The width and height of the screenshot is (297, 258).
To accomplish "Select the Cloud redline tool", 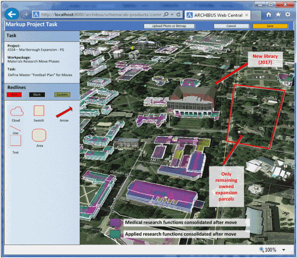I will click(x=17, y=111).
